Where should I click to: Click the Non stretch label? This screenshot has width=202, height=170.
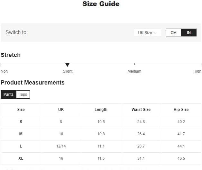click(4, 71)
